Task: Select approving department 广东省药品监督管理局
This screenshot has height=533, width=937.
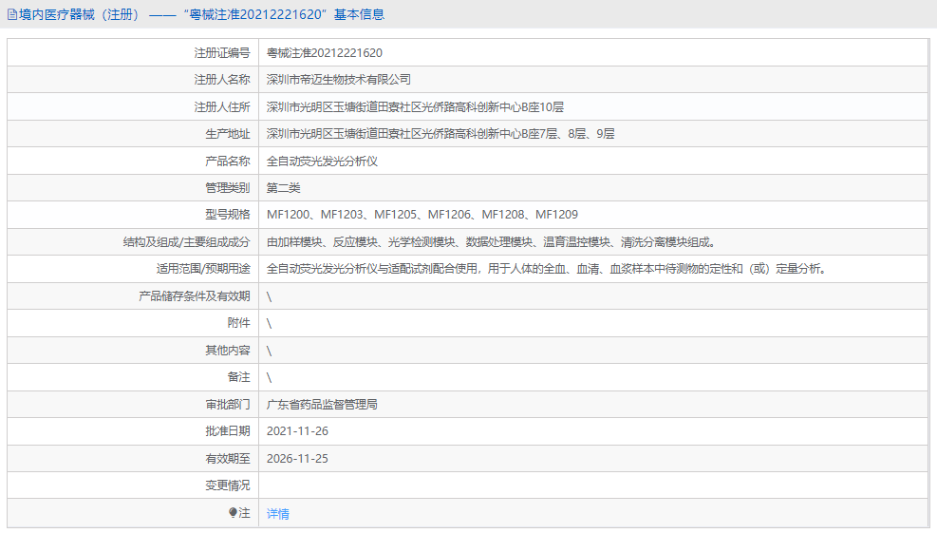Action: point(322,405)
